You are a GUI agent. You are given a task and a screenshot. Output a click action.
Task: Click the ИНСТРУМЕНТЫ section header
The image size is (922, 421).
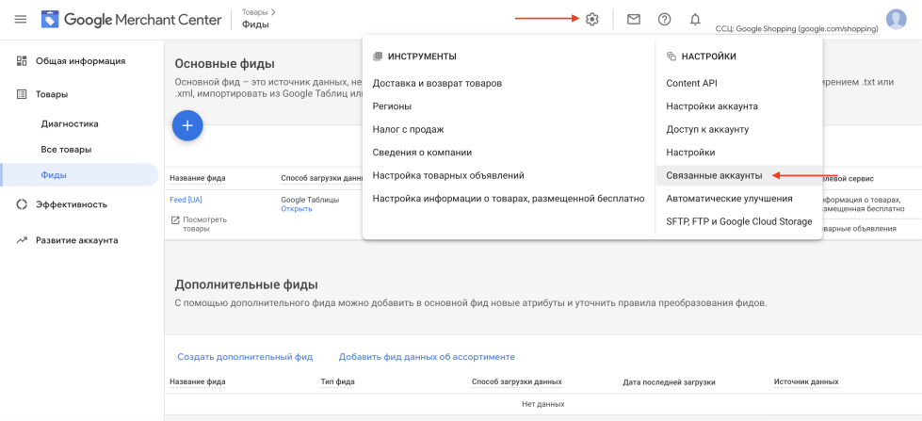(x=422, y=57)
